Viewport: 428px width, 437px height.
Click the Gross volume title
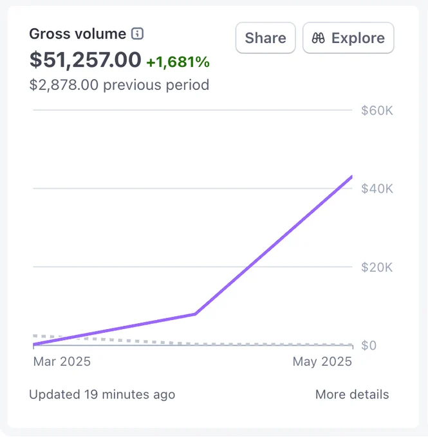pos(78,34)
